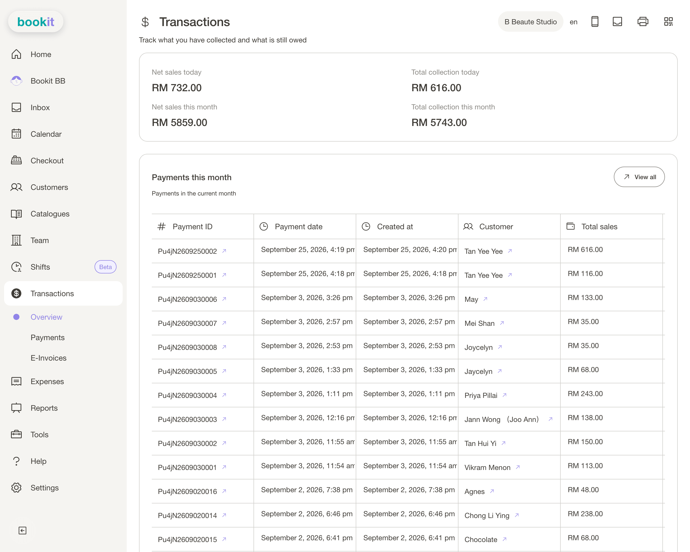Open payment ID Pu4jN2609030006
Image resolution: width=690 pixels, height=552 pixels.
tap(187, 299)
